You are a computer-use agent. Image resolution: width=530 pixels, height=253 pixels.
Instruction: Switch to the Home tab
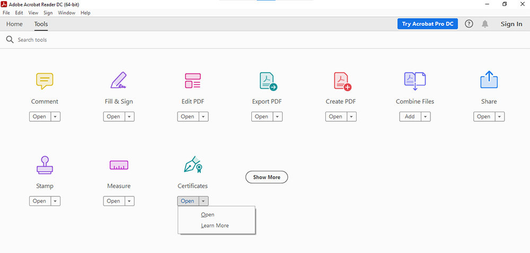(x=14, y=24)
